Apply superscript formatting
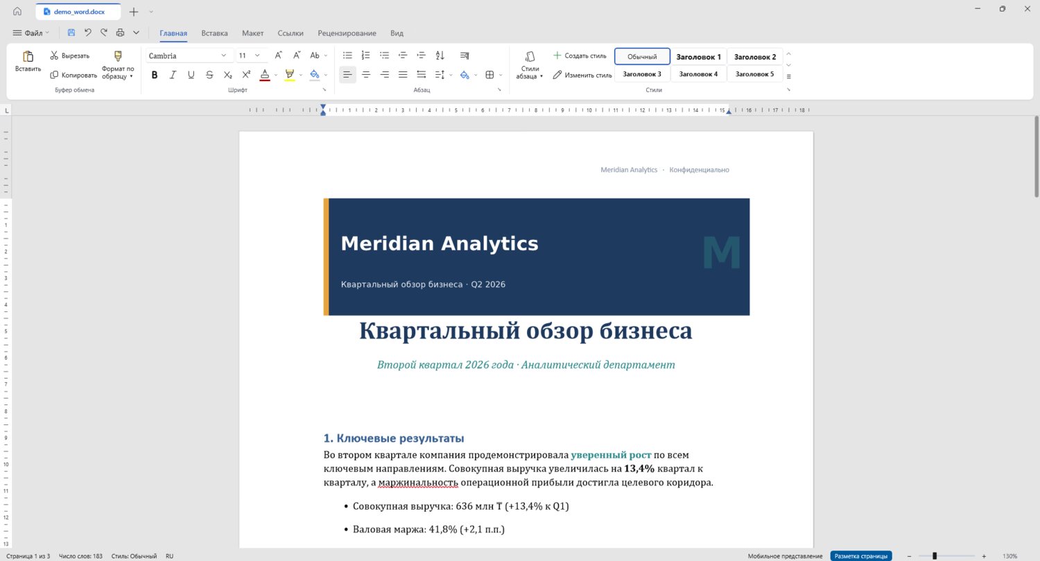Image resolution: width=1040 pixels, height=561 pixels. point(246,75)
